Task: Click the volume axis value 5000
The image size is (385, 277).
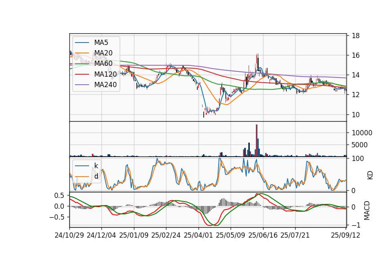Action: point(360,145)
